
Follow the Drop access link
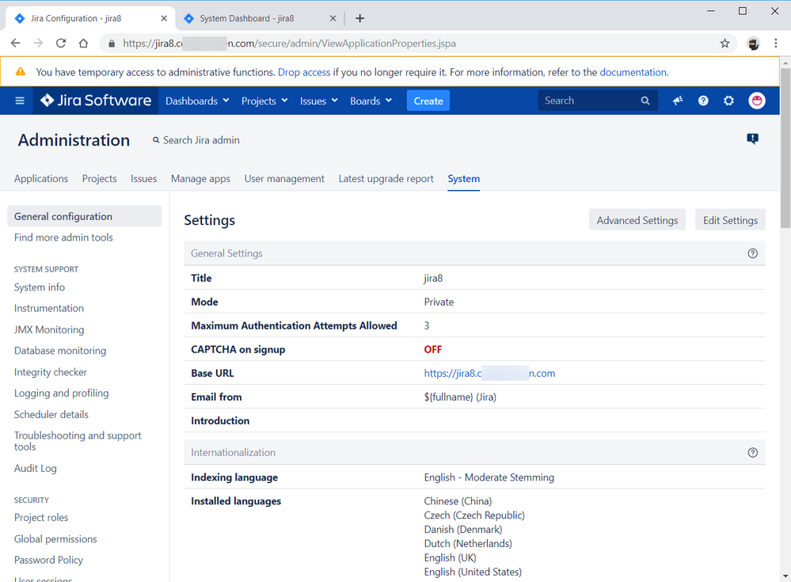304,72
